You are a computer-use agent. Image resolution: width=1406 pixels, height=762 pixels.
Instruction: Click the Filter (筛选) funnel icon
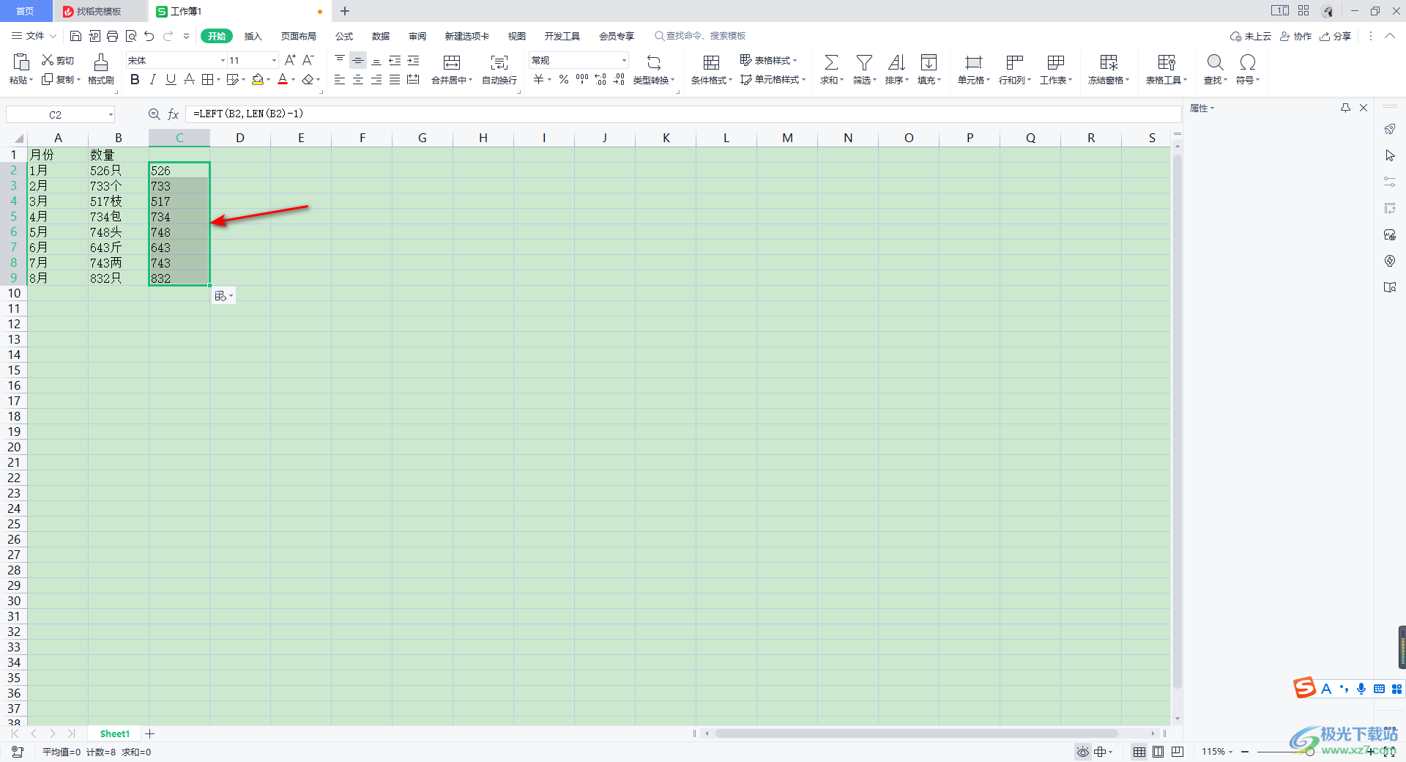864,62
